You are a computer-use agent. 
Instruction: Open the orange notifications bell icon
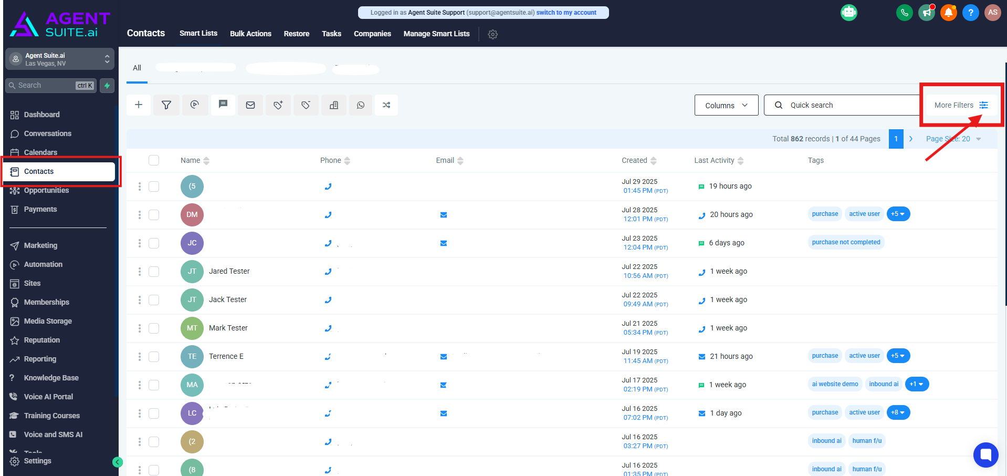[x=948, y=13]
